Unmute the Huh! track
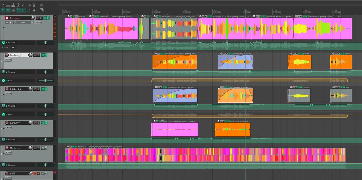This screenshot has height=180, width=362. pos(35,173)
